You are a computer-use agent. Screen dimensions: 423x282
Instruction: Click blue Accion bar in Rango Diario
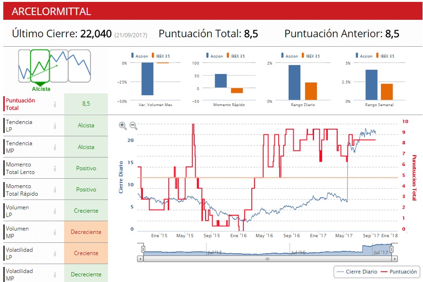(294, 83)
